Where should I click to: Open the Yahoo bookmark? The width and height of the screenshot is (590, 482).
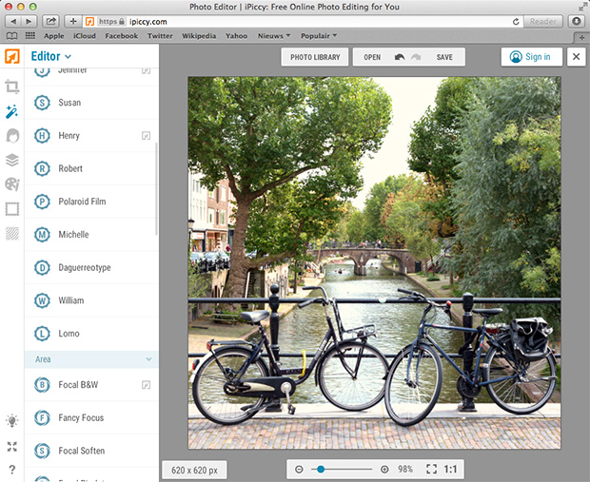click(x=236, y=36)
